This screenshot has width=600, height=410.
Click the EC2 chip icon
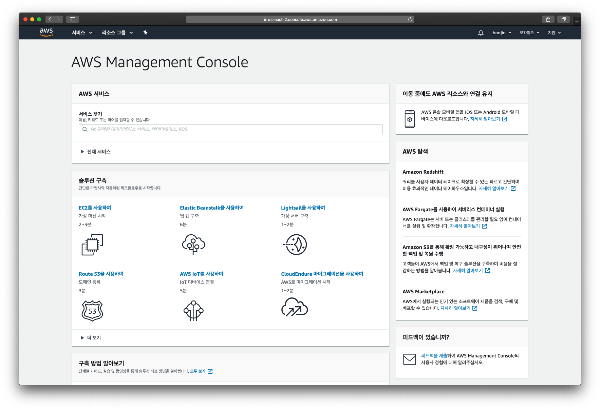[92, 245]
